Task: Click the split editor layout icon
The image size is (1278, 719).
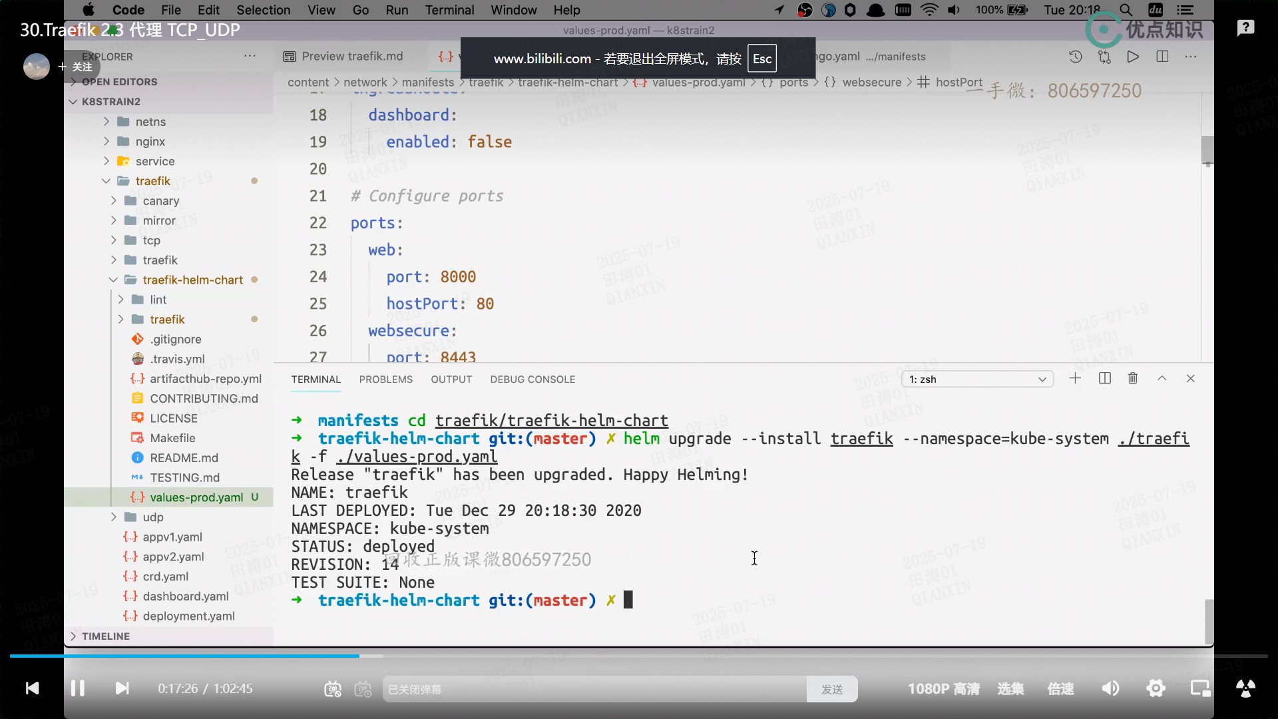Action: pos(1162,57)
